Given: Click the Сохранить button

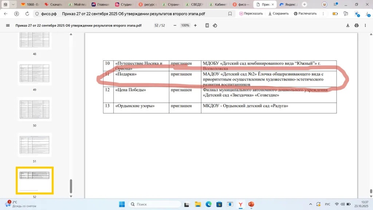Looking at the screenshot, I should click(x=278, y=13).
